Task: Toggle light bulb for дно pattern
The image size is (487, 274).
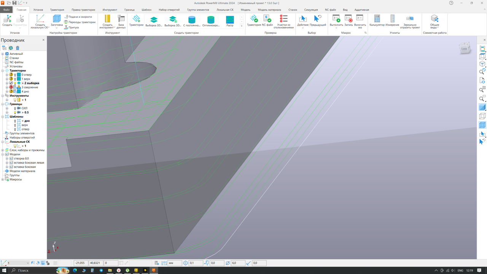Action: pyautogui.click(x=15, y=121)
